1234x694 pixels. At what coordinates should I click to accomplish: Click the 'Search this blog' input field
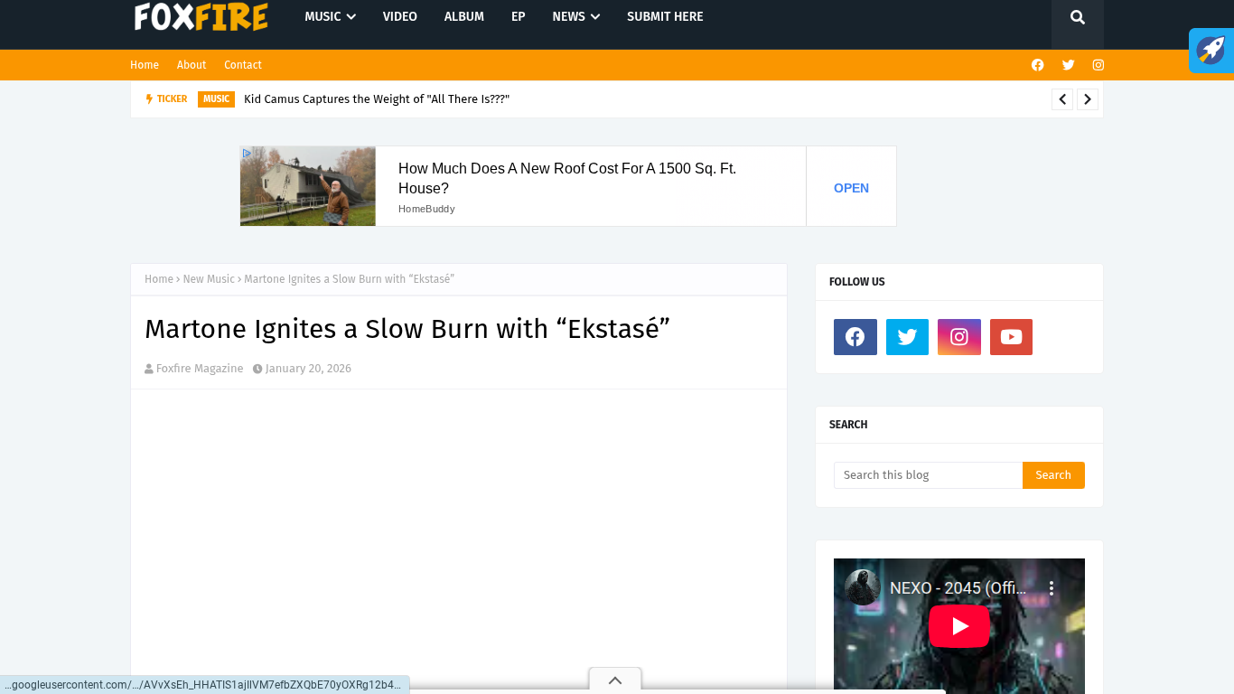[x=928, y=475]
